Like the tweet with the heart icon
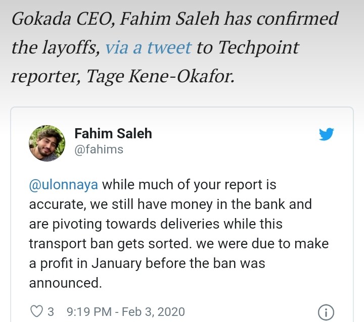 tap(37, 311)
